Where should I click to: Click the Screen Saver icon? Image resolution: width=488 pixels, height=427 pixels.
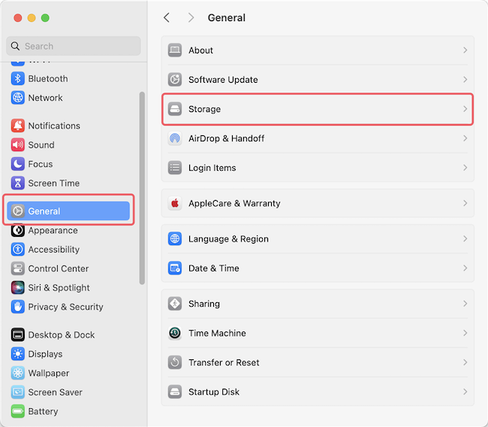click(18, 392)
